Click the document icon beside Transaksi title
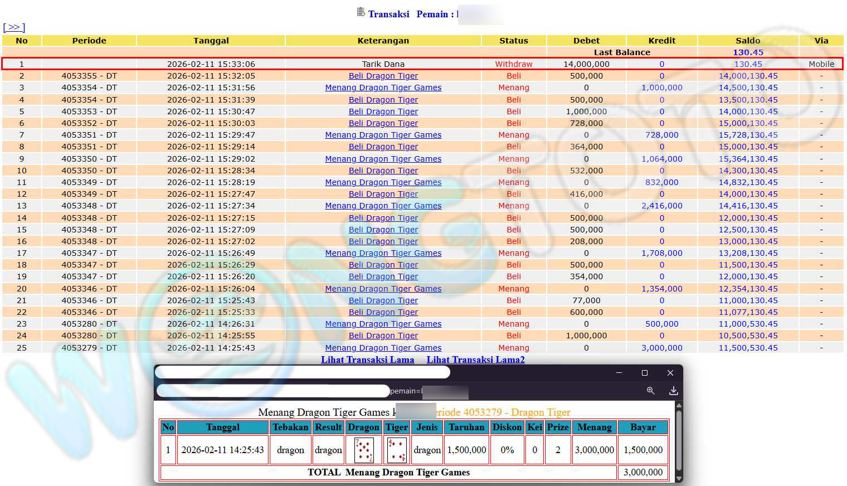This screenshot has height=486, width=847. pyautogui.click(x=361, y=12)
